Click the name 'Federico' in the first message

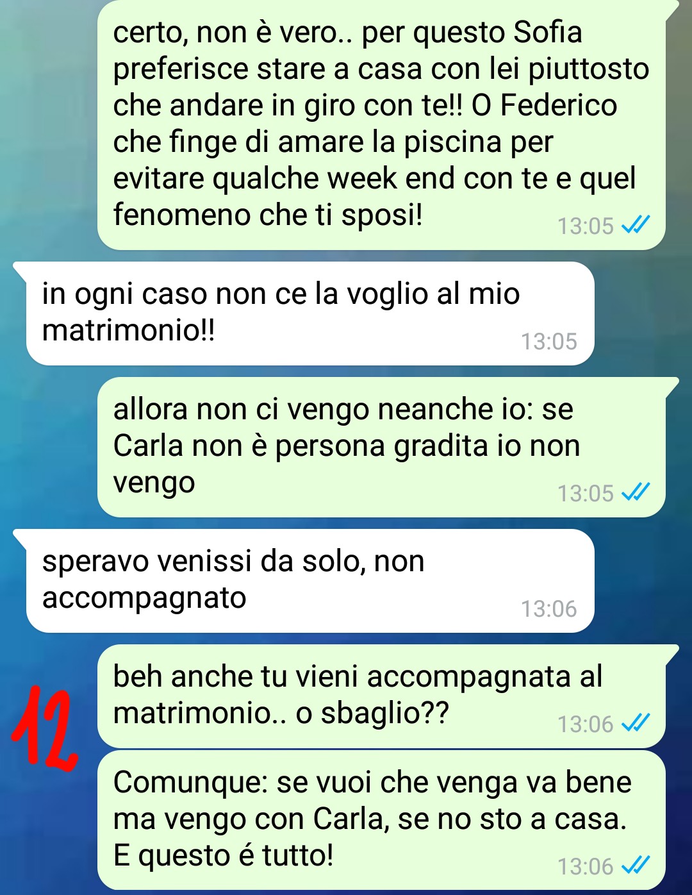(558, 105)
